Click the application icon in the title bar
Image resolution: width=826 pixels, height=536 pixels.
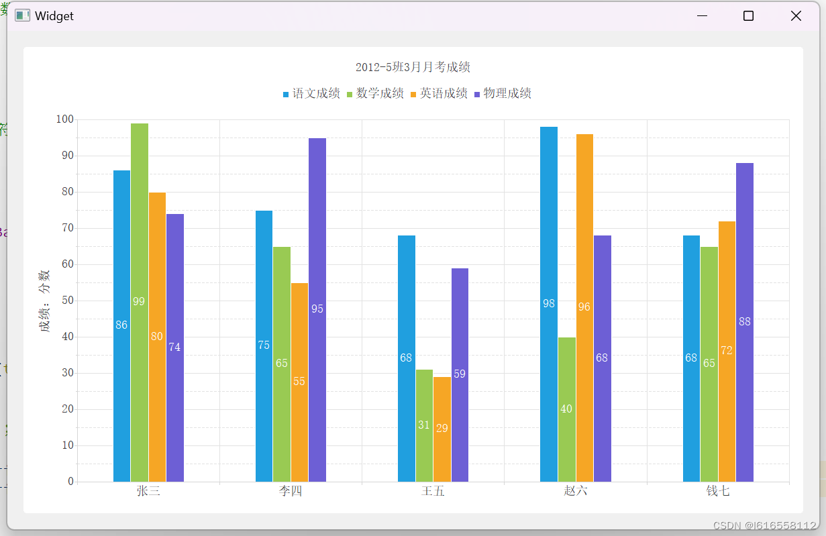click(x=24, y=15)
